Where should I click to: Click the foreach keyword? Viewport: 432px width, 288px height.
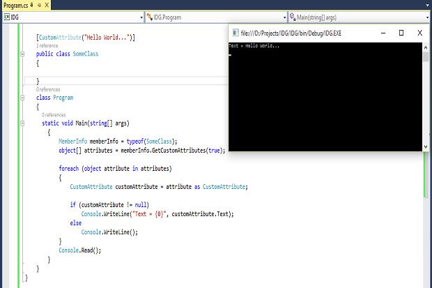click(68, 168)
